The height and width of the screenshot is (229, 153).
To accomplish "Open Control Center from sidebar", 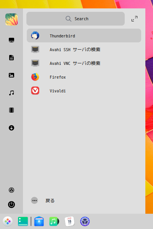I will 11,190.
